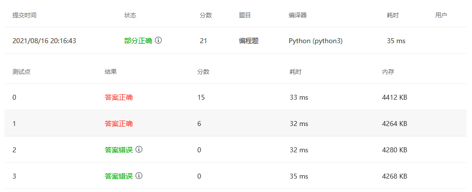472x192 pixels.
Task: Click 答案正确 result for test point 1
Action: point(118,124)
